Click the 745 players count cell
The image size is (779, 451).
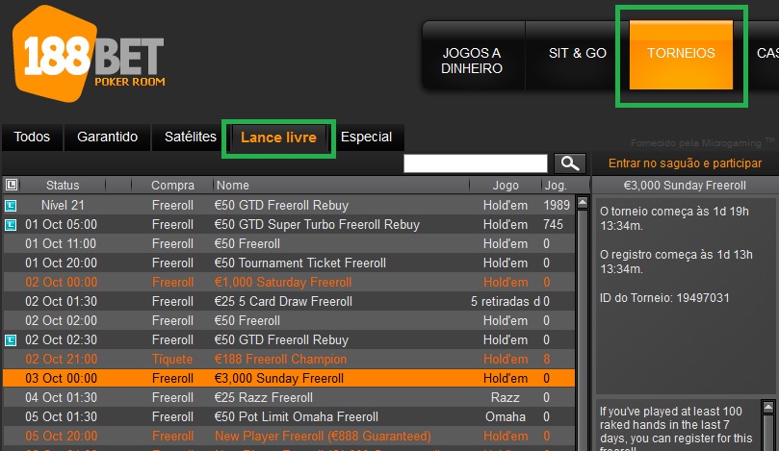click(x=553, y=225)
